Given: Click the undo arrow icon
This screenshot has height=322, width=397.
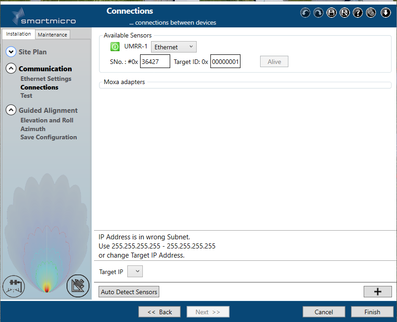Looking at the screenshot, I should coord(305,13).
